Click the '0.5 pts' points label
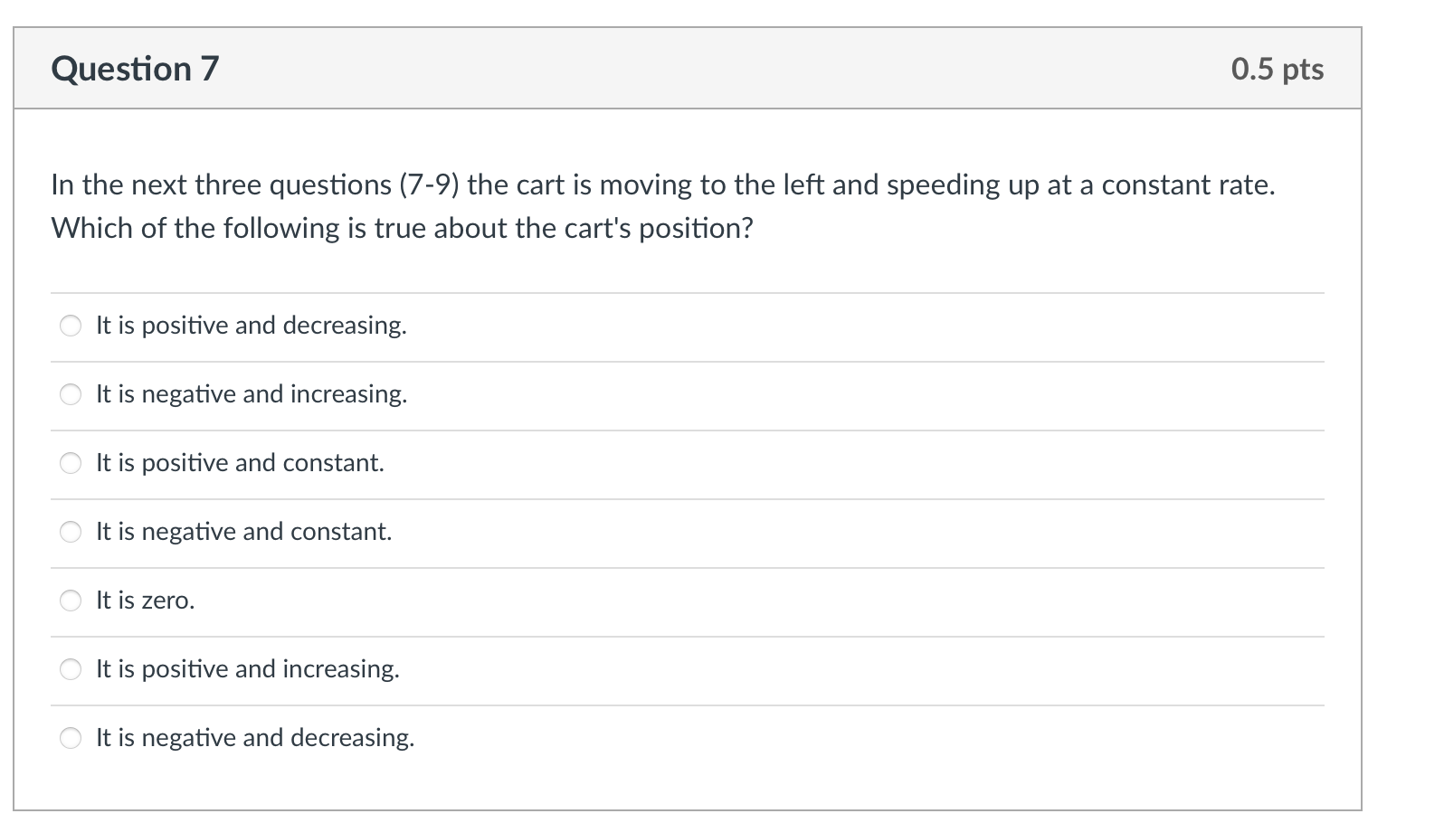The image size is (1444, 823). pyautogui.click(x=1277, y=69)
